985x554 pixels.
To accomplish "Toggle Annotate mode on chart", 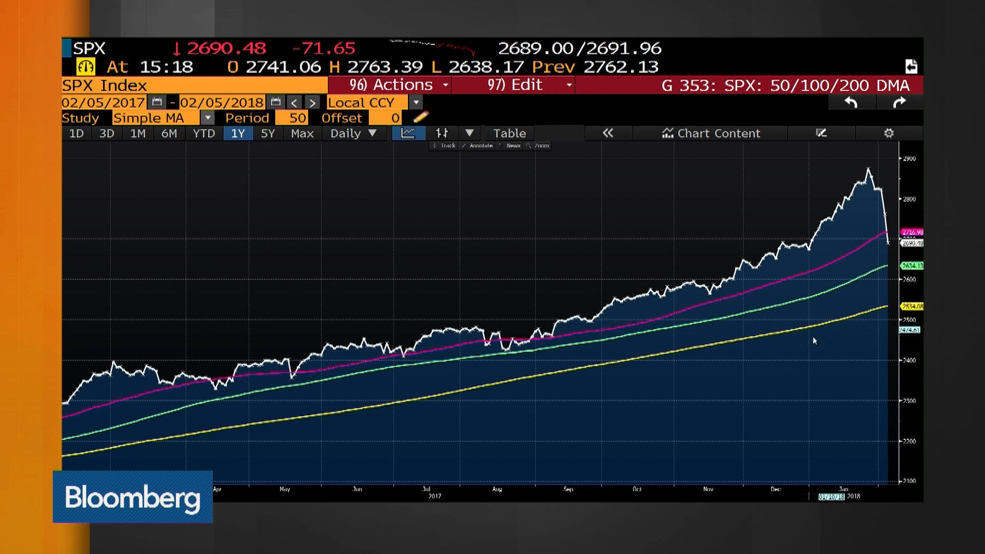I will point(477,146).
